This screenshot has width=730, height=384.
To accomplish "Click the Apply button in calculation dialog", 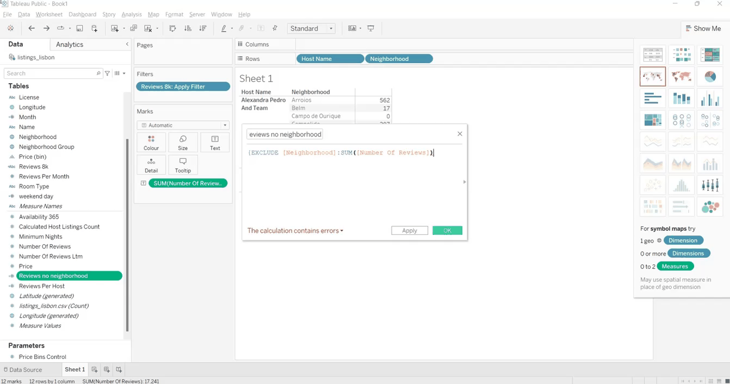I will (x=410, y=231).
